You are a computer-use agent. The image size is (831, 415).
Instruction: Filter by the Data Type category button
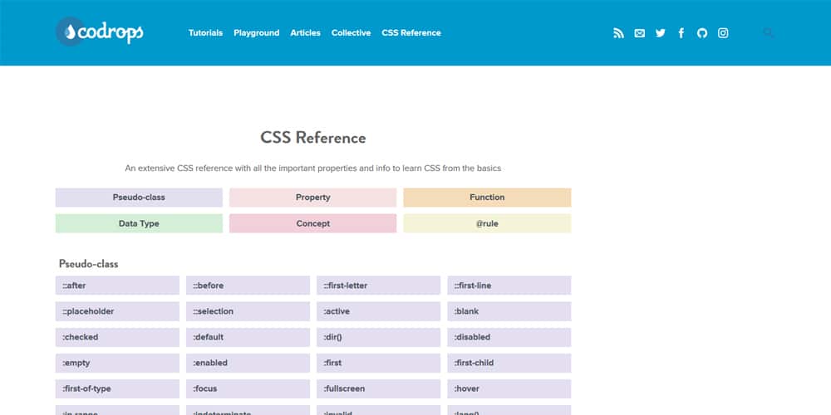point(139,223)
